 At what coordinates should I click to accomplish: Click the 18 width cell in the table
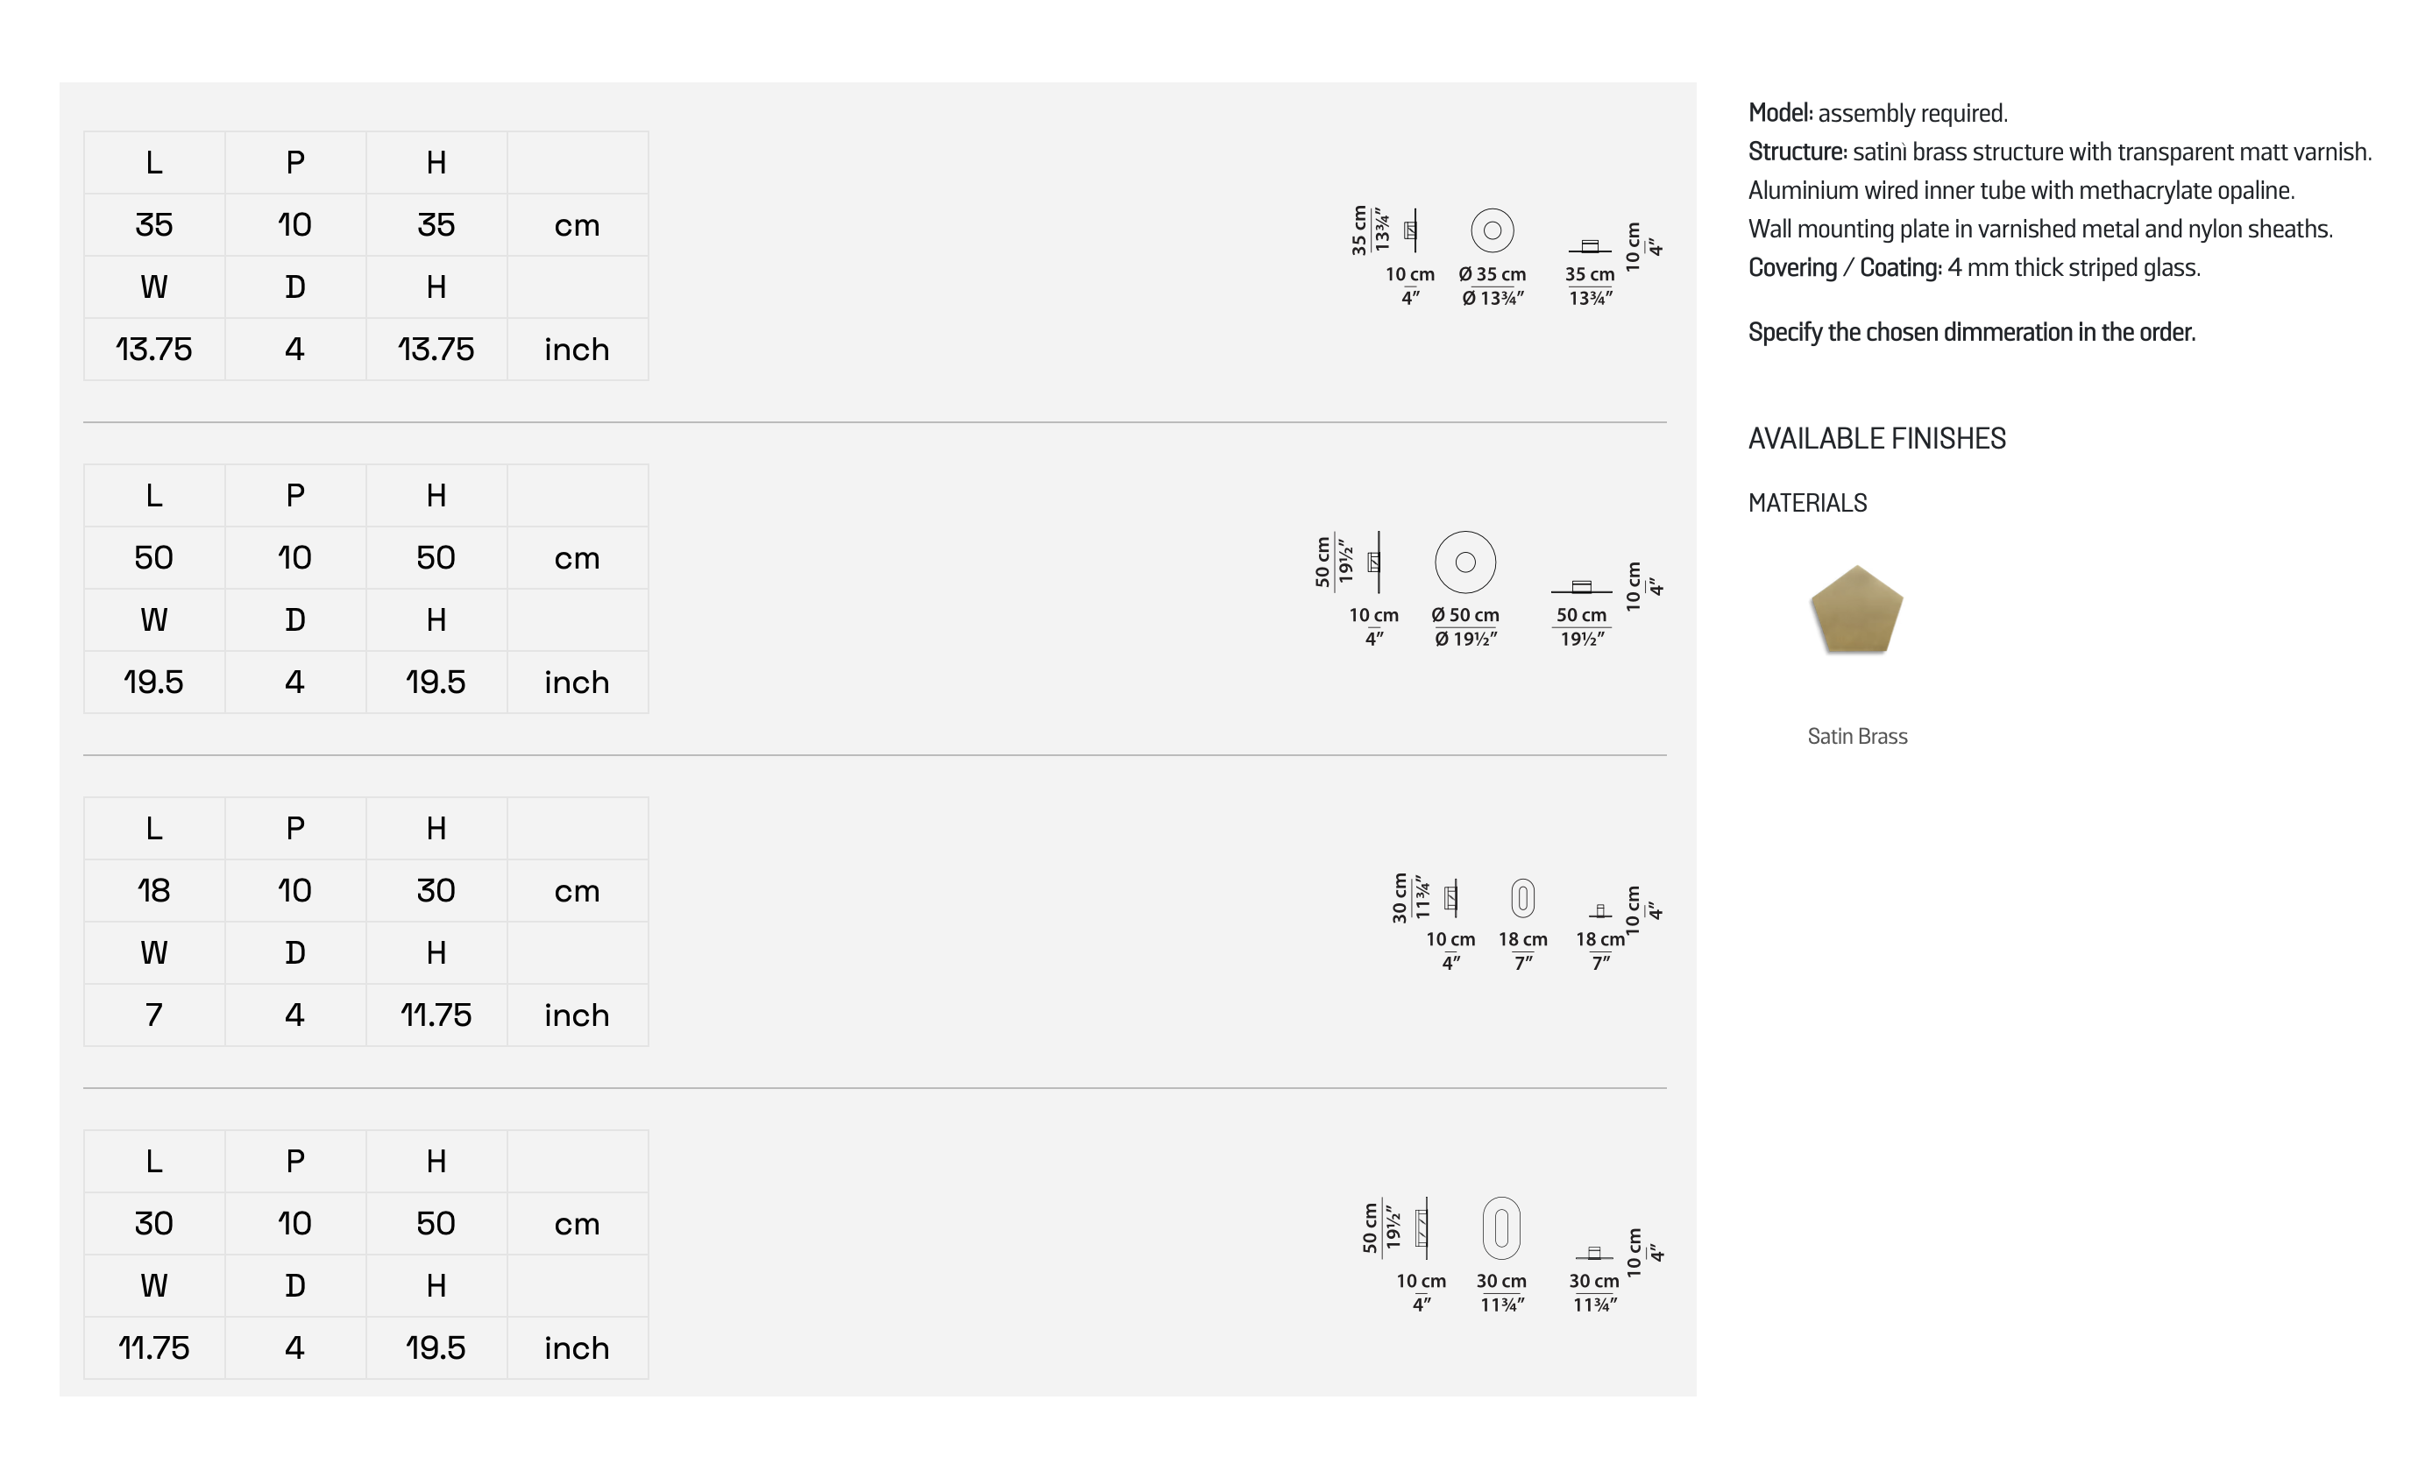[154, 890]
